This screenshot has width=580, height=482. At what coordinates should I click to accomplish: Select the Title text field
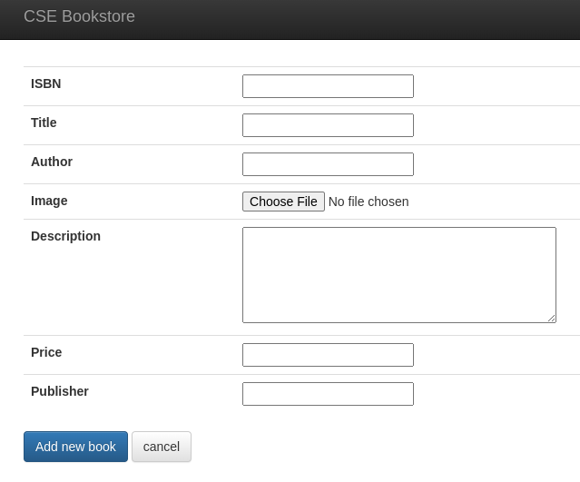[x=328, y=125]
